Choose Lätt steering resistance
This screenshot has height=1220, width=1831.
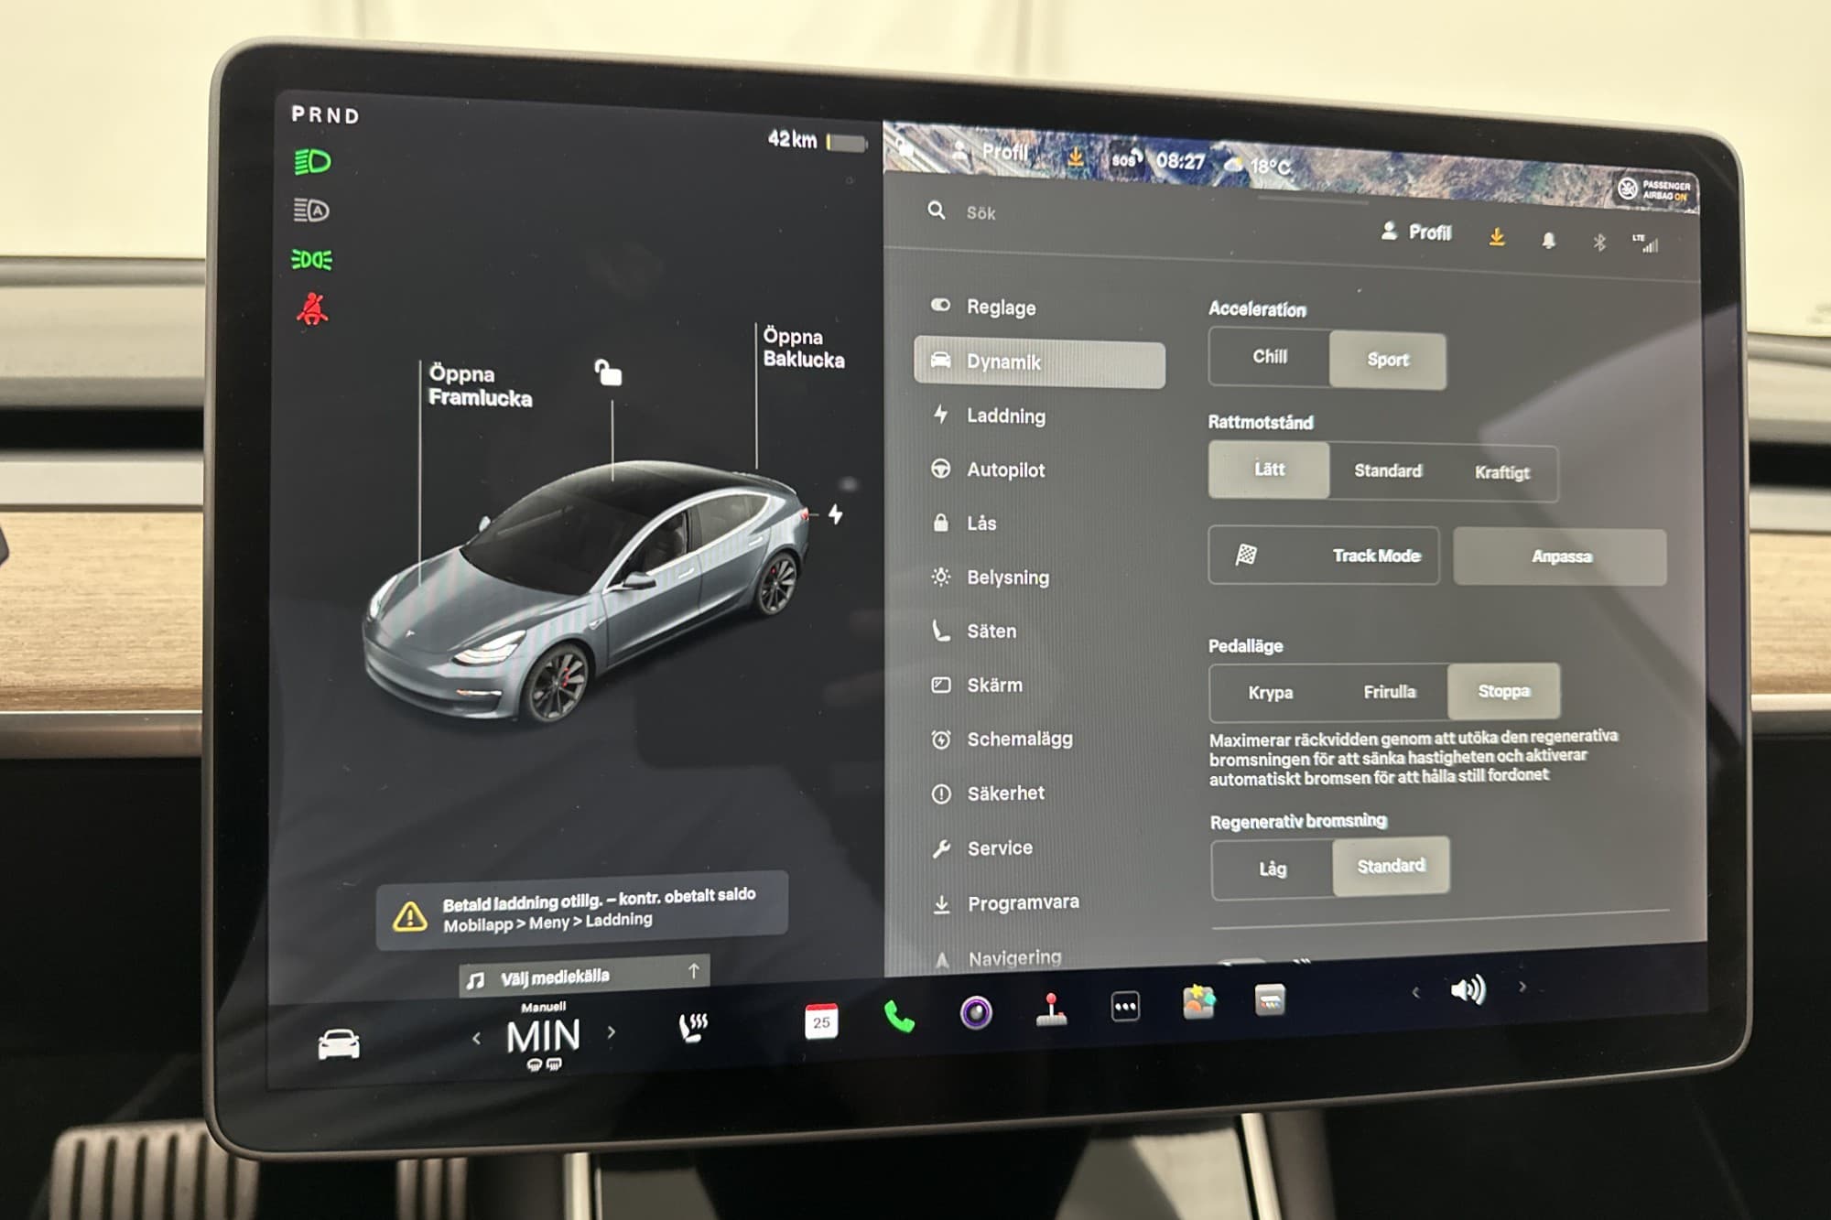(1269, 470)
